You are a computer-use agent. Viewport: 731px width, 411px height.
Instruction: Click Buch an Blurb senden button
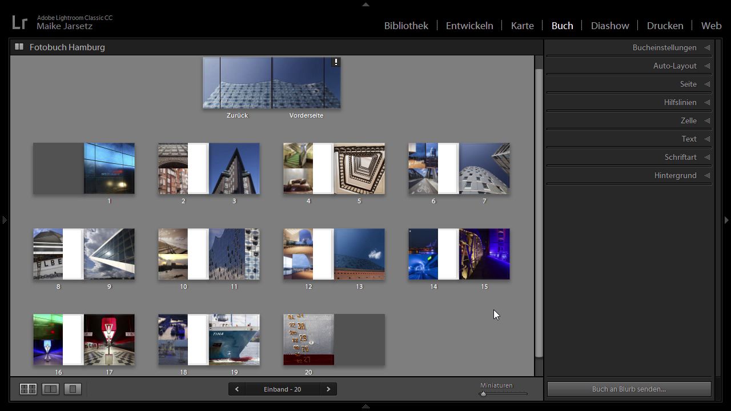tap(629, 389)
